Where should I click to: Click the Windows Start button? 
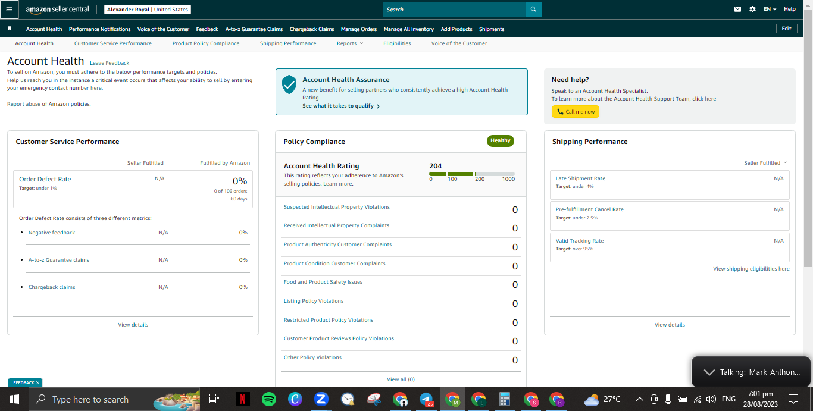click(14, 399)
